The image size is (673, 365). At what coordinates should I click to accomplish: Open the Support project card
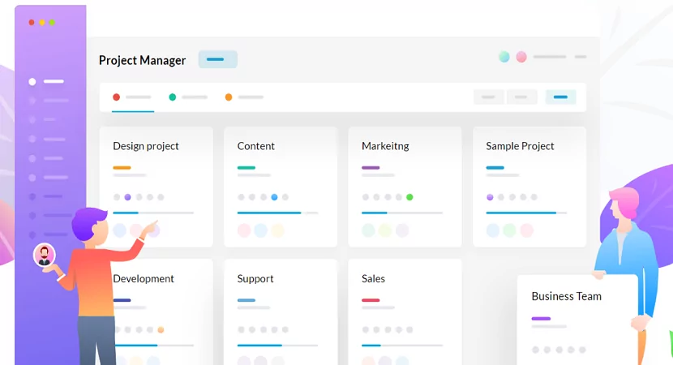point(280,308)
